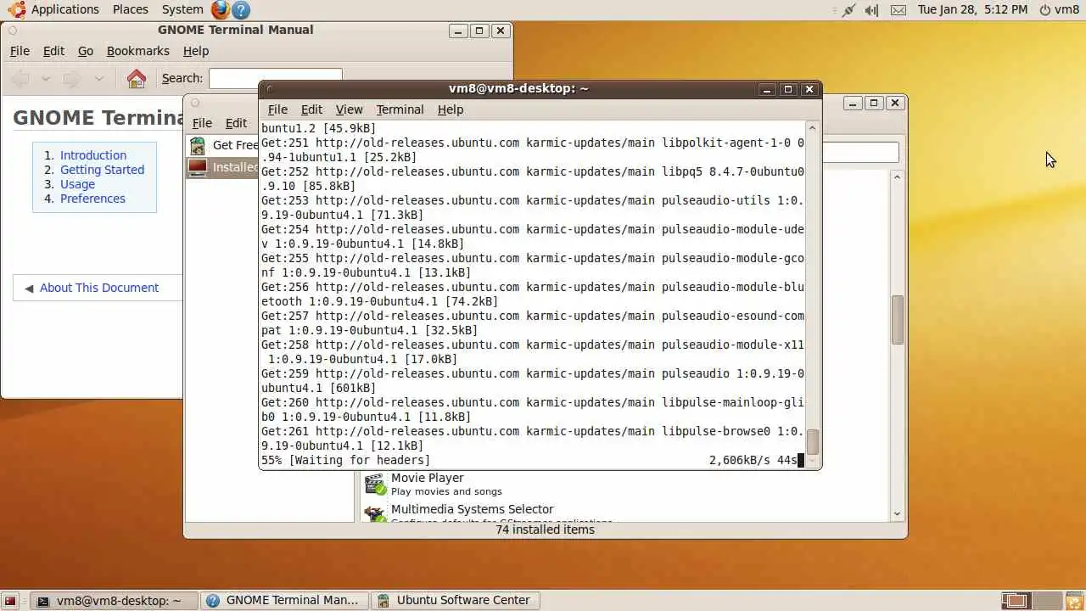Open the terminal's File menu
Image resolution: width=1086 pixels, height=611 pixels.
click(x=277, y=109)
